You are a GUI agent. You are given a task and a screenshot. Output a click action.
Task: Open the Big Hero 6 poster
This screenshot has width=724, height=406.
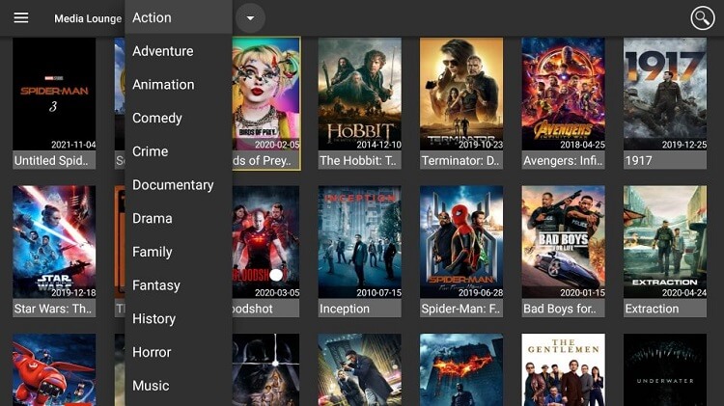(54, 370)
